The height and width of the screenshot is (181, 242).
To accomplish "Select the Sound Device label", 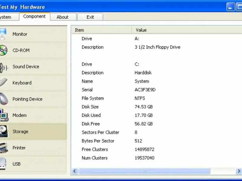I will 26,67.
